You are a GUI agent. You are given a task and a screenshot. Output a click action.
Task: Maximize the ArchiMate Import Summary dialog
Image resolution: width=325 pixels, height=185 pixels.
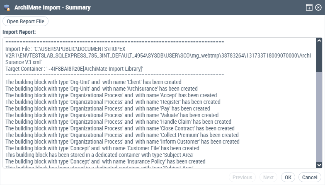tap(309, 7)
